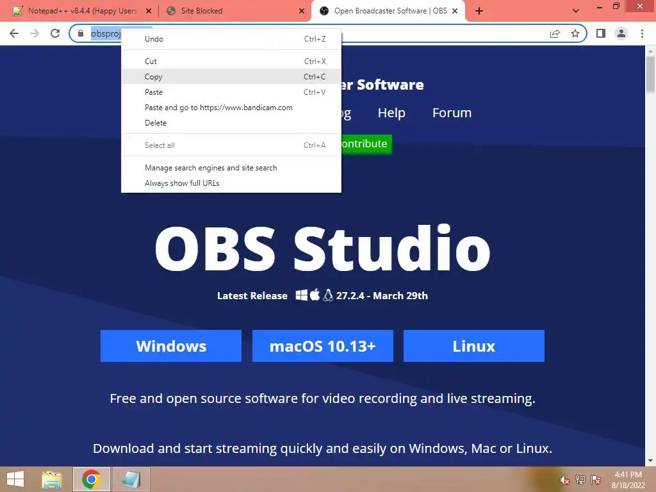Expand the tab search chevron
The width and height of the screenshot is (656, 492).
coord(576,12)
